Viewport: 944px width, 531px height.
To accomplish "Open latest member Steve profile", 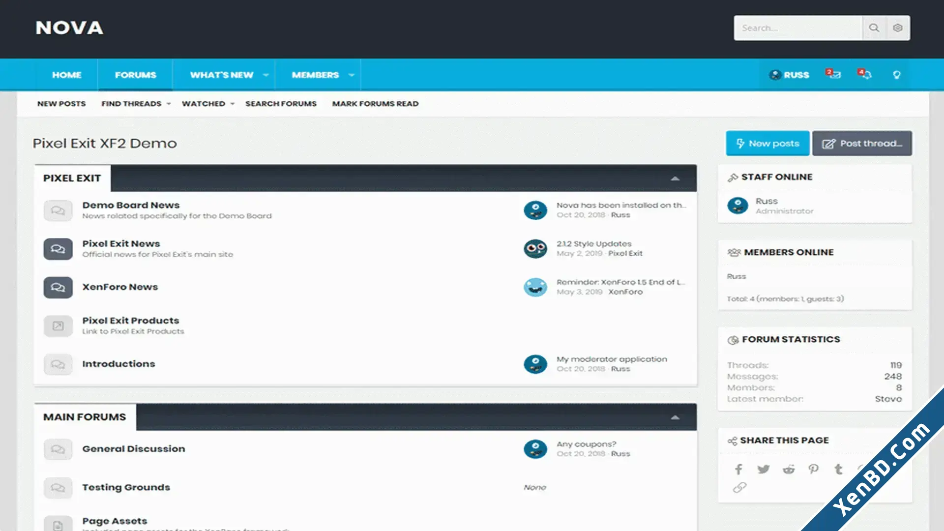I will (x=888, y=399).
